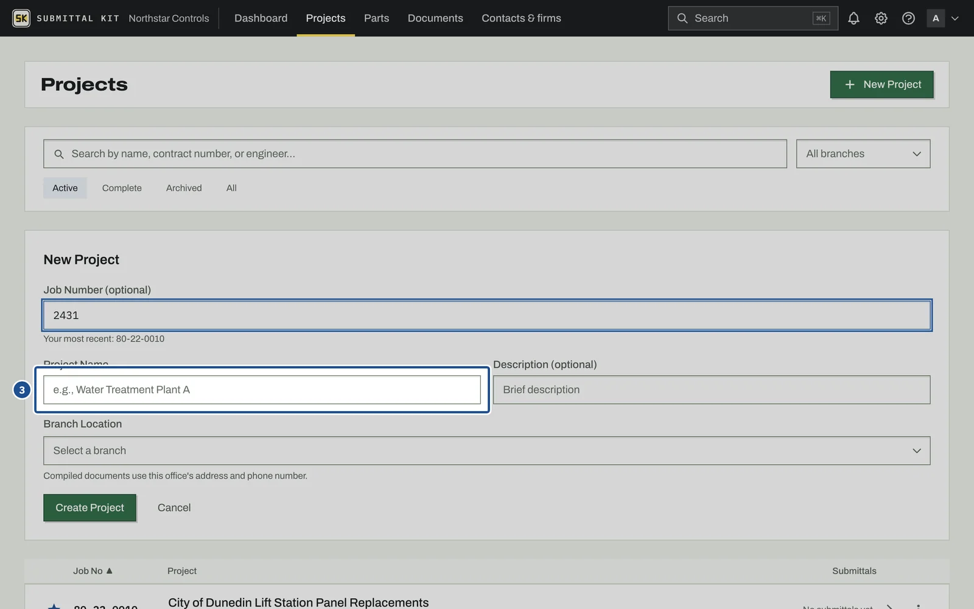
Task: Click the Project column header
Action: click(x=182, y=571)
